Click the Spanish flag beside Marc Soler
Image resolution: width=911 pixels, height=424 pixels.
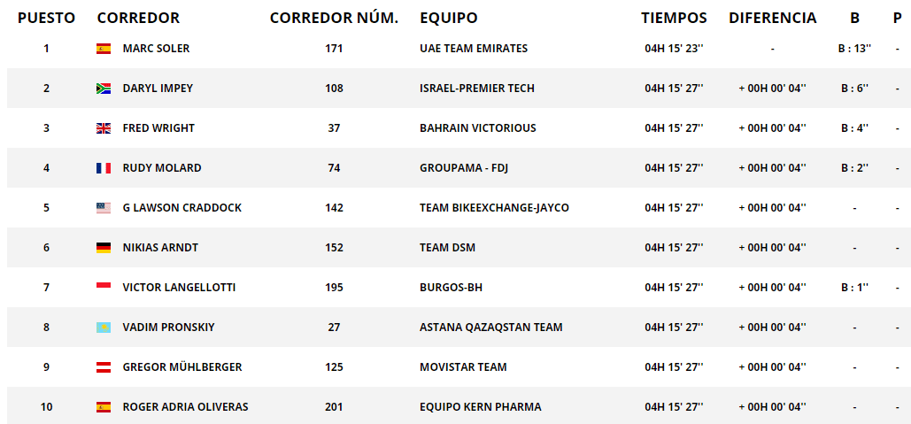click(x=104, y=49)
